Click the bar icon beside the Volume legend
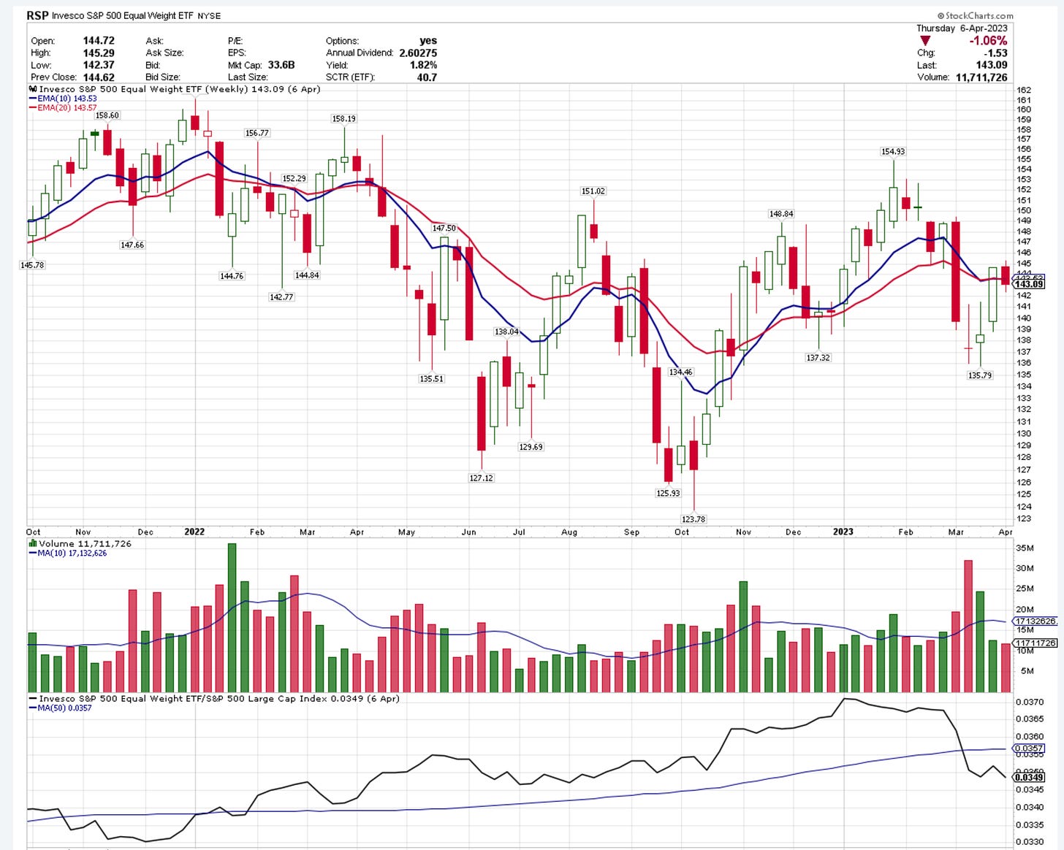Viewport: 1064px width, 850px height. tap(33, 543)
